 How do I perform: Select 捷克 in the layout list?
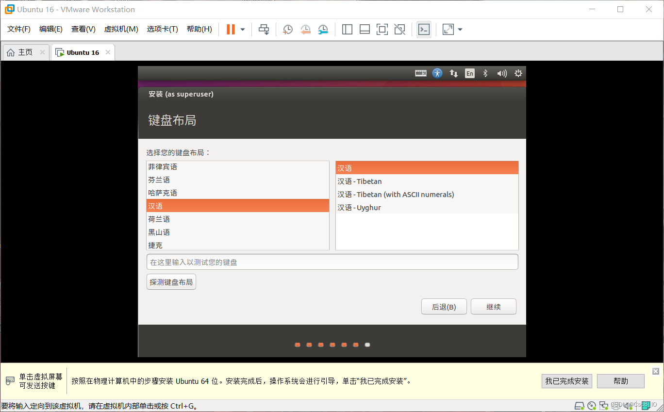(x=238, y=245)
